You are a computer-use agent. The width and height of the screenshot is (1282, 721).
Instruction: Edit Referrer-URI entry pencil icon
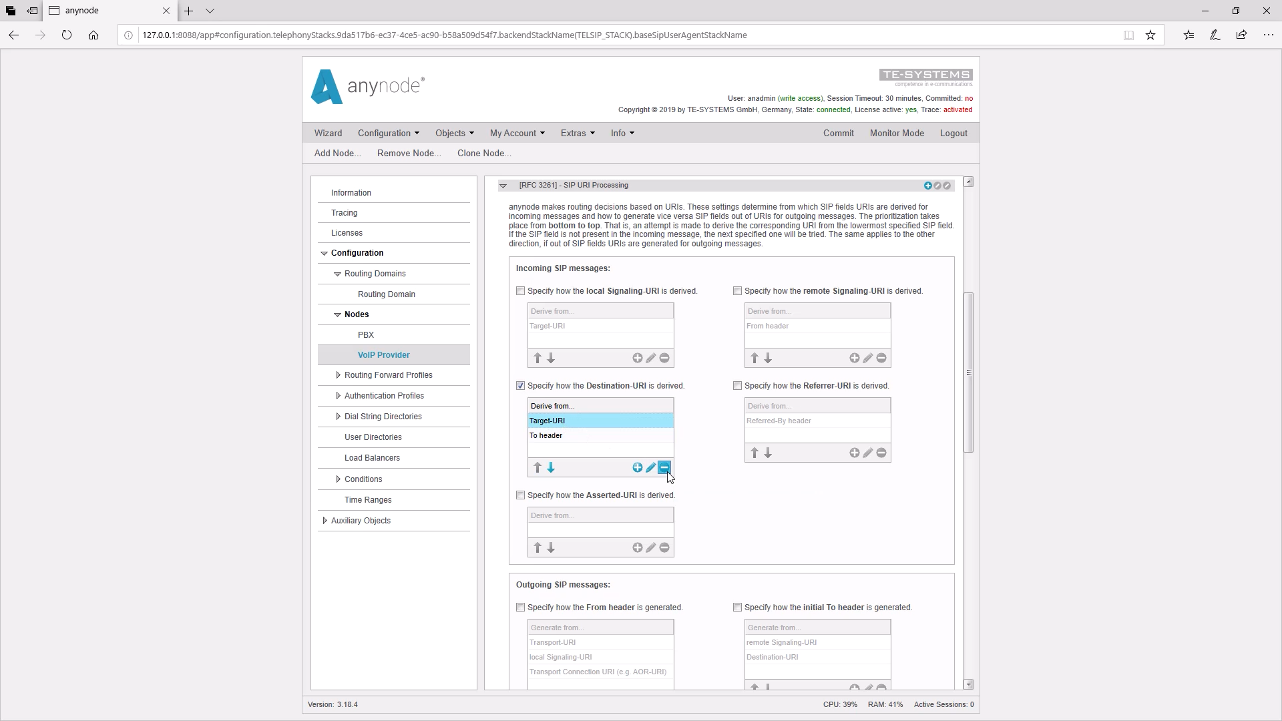click(867, 453)
